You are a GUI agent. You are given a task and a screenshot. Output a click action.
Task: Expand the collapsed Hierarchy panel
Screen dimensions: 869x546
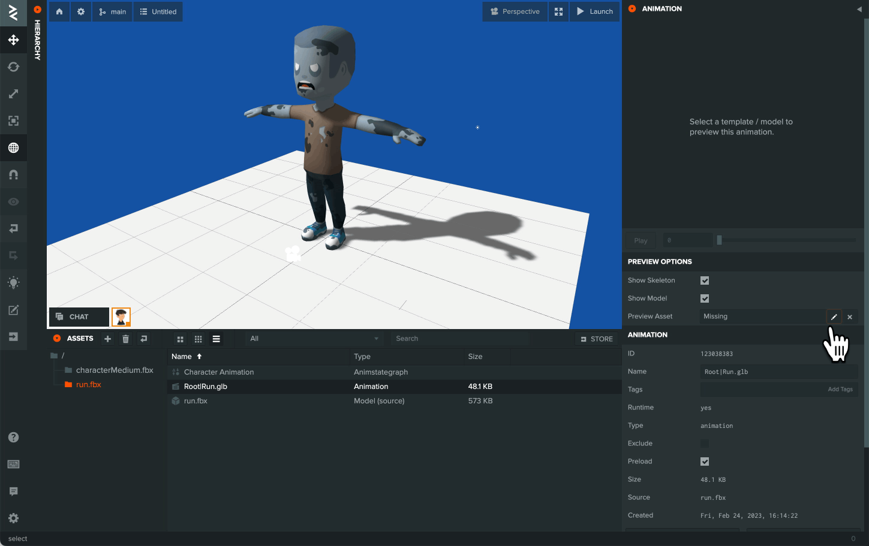(37, 10)
